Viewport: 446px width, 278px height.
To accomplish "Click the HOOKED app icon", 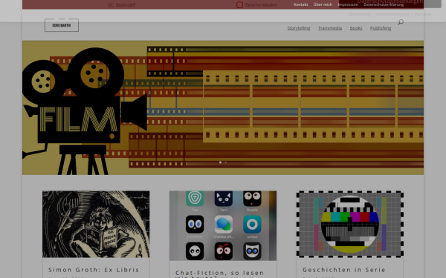I will pos(195,224).
